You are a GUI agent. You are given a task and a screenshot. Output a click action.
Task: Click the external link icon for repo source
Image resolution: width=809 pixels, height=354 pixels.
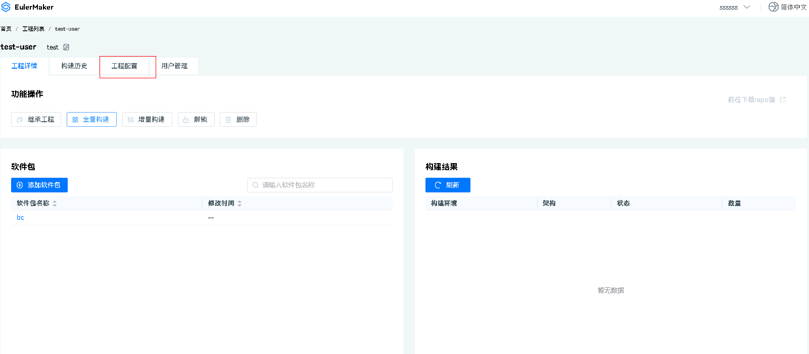click(783, 99)
